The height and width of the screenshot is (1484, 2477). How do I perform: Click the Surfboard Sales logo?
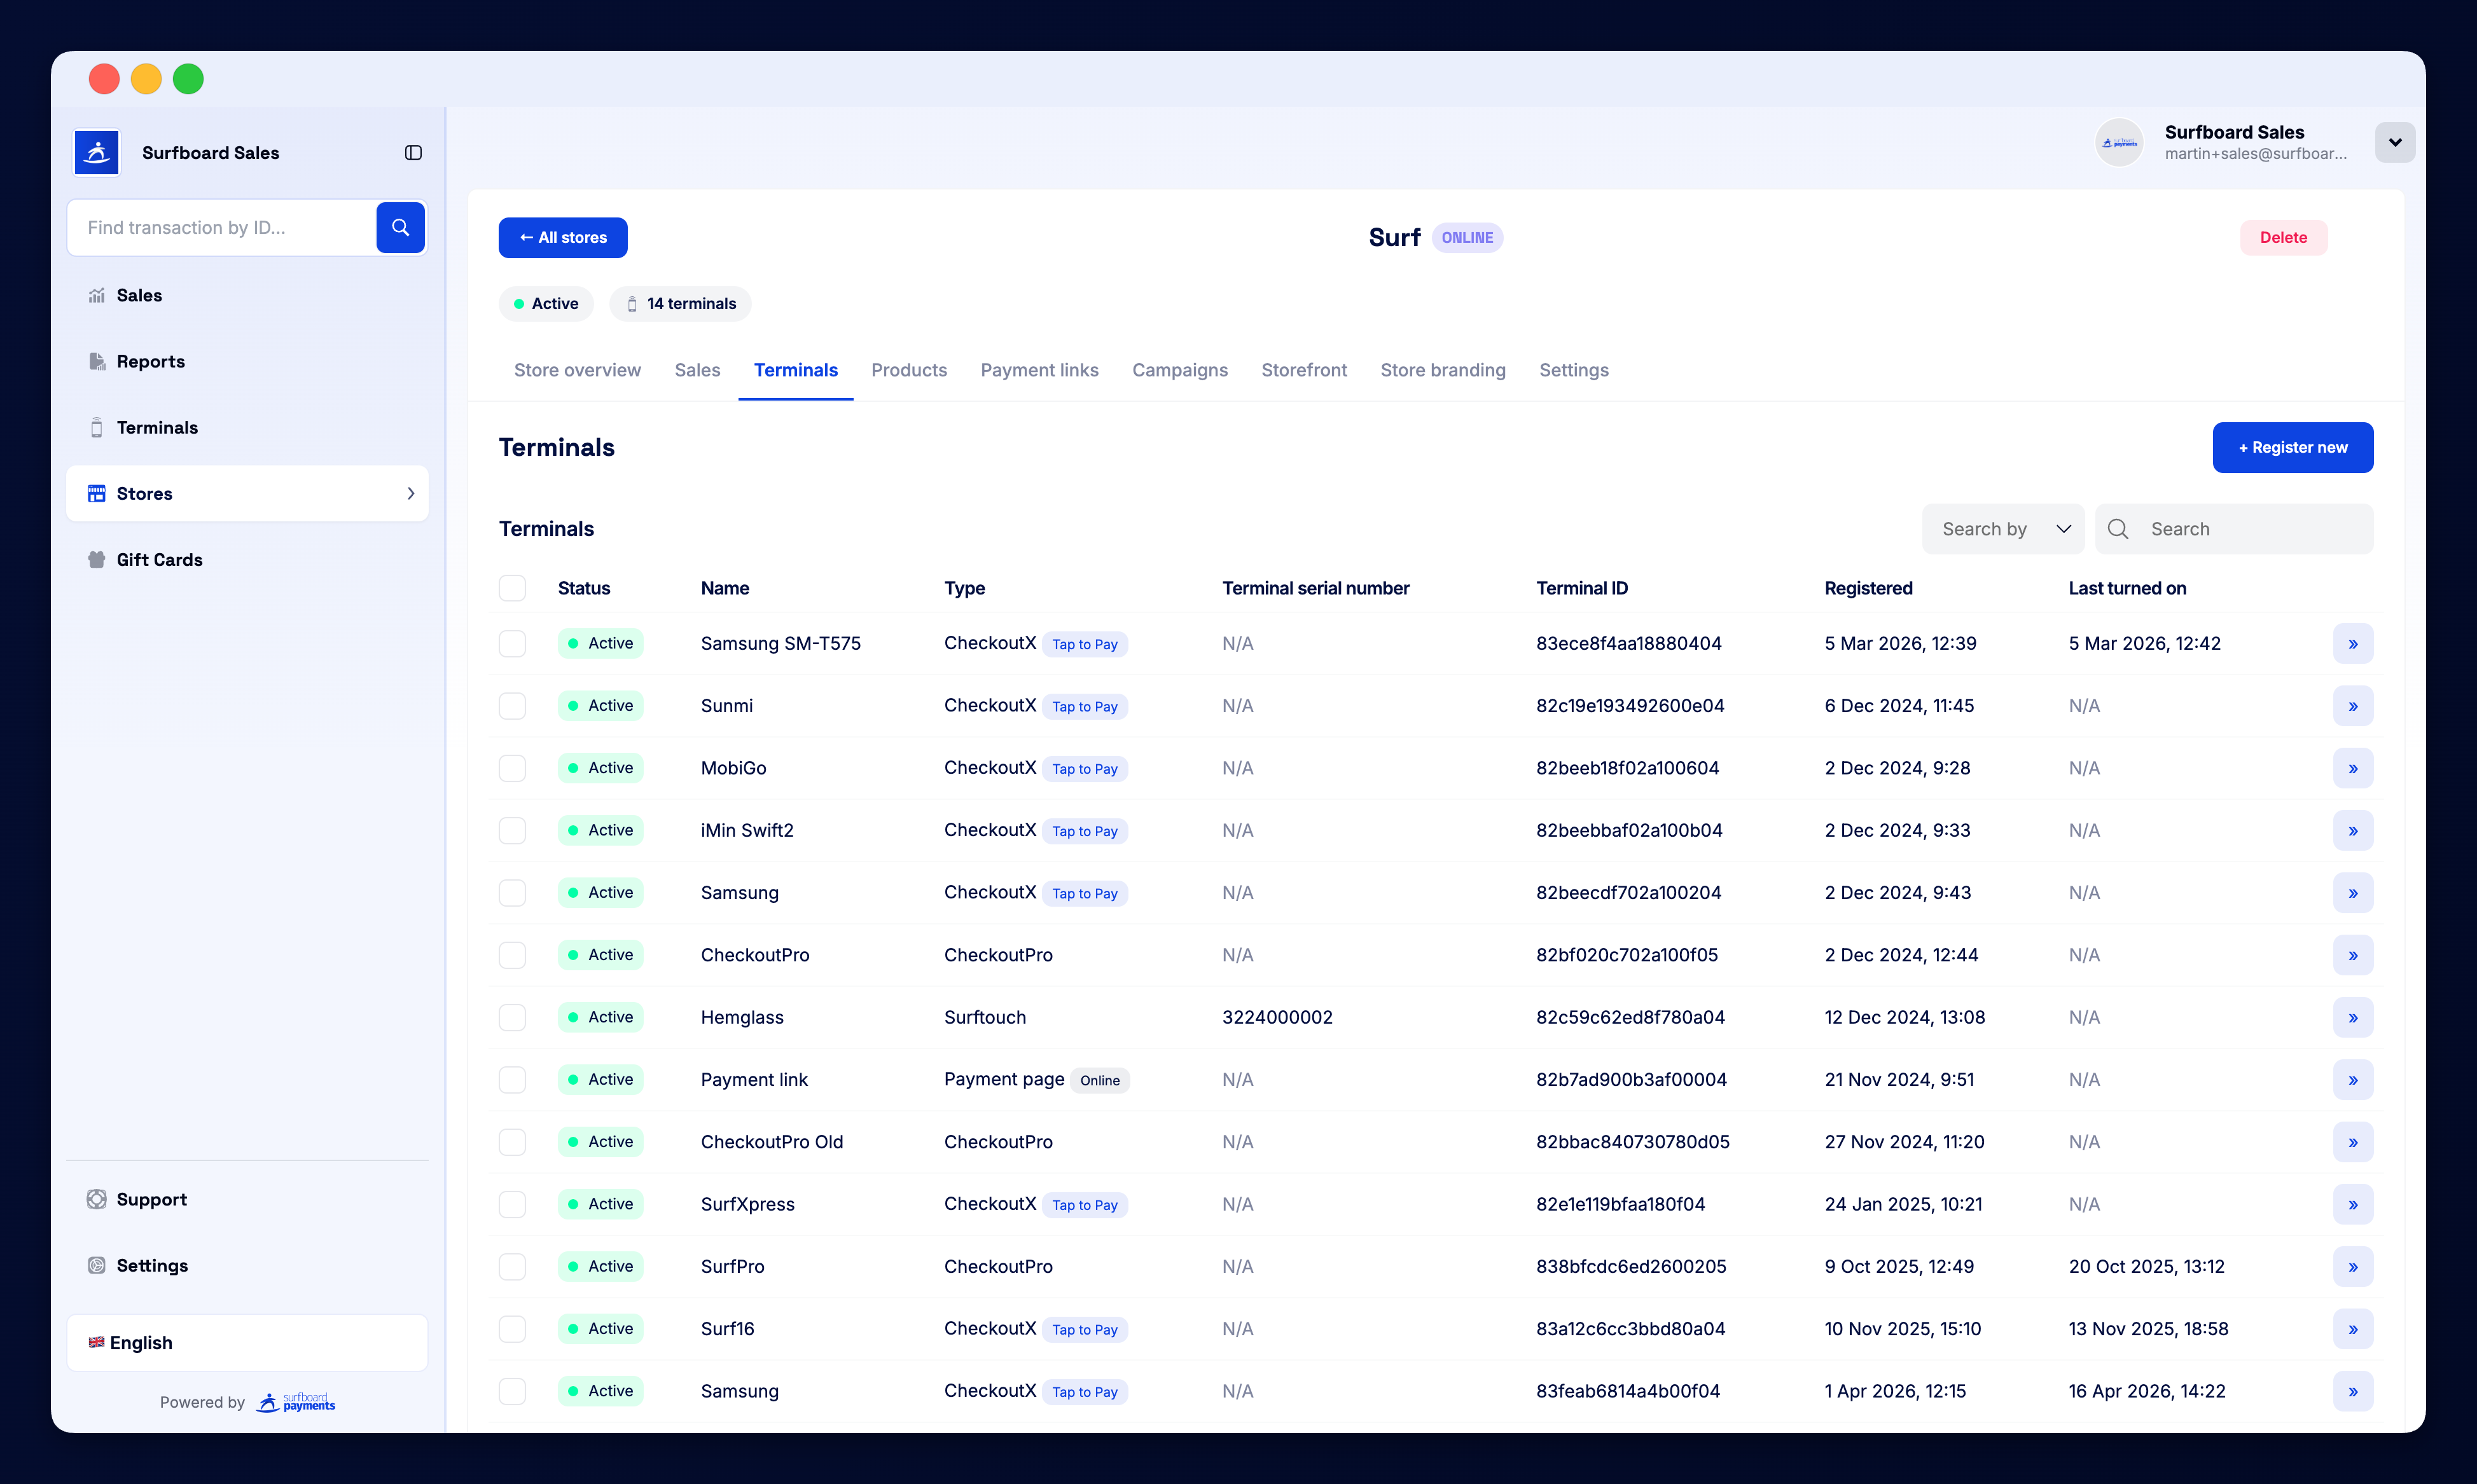(96, 152)
